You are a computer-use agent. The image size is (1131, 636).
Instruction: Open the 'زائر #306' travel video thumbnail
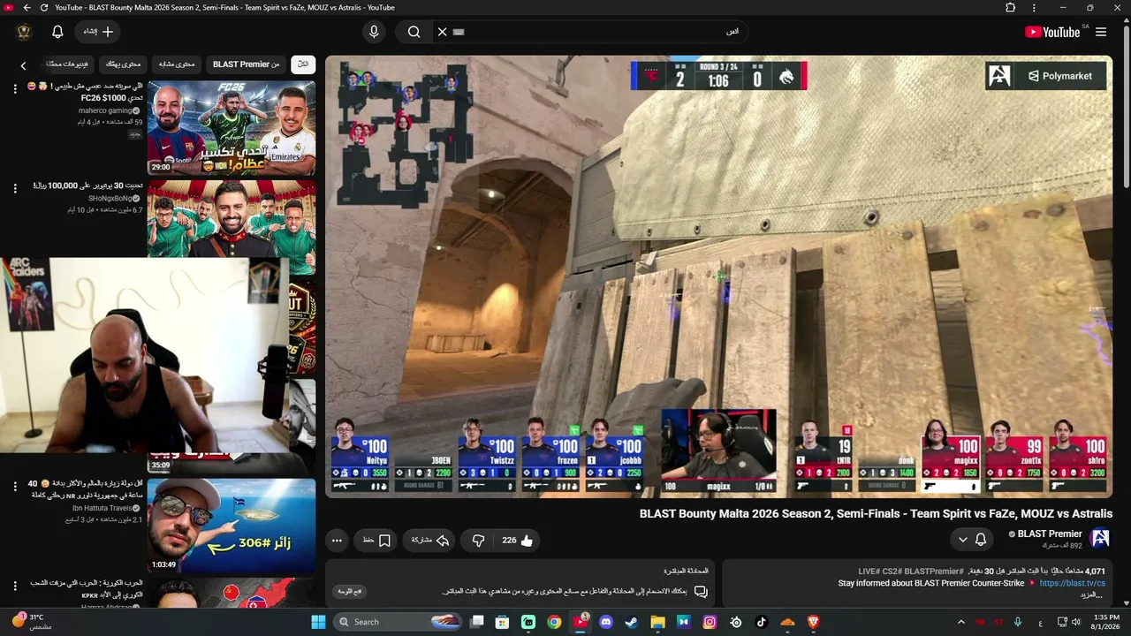coord(232,526)
